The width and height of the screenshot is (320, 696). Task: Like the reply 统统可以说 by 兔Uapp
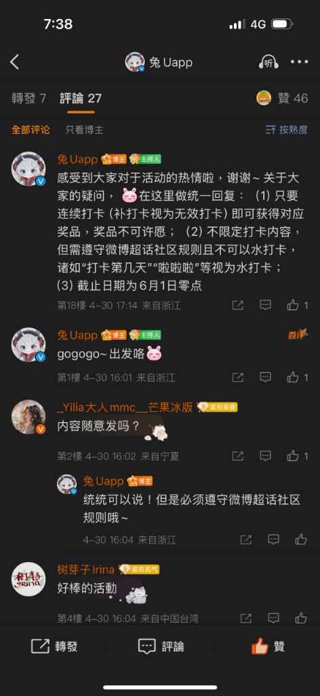tap(301, 539)
